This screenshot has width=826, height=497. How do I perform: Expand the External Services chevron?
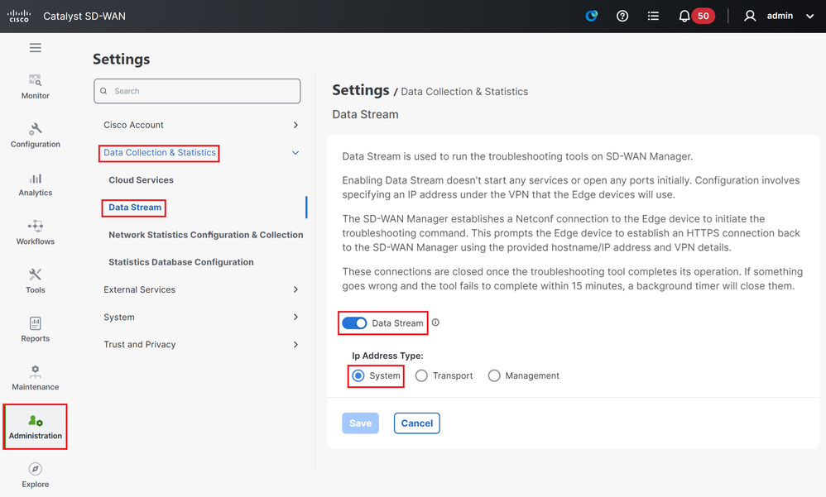coord(295,289)
